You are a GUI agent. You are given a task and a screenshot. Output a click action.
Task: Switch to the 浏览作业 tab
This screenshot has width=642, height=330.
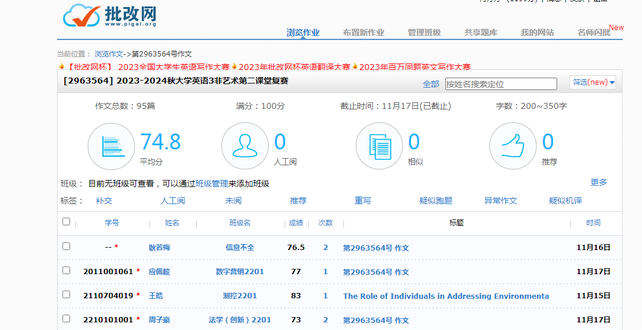[303, 32]
